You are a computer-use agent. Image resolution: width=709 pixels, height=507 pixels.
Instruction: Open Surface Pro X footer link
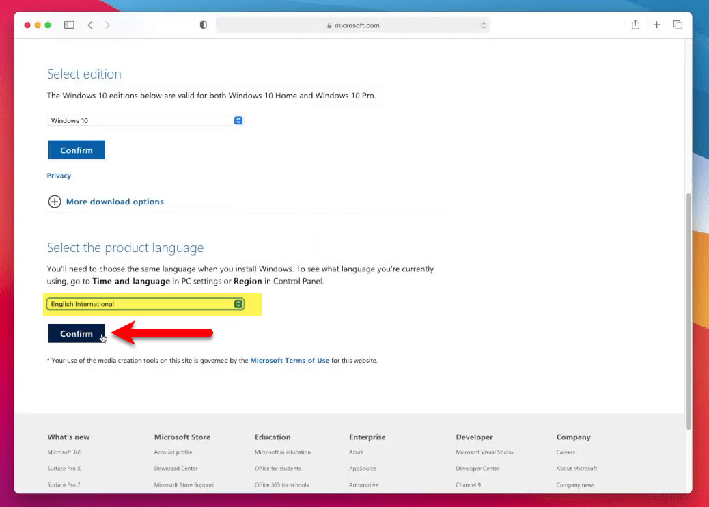point(64,469)
